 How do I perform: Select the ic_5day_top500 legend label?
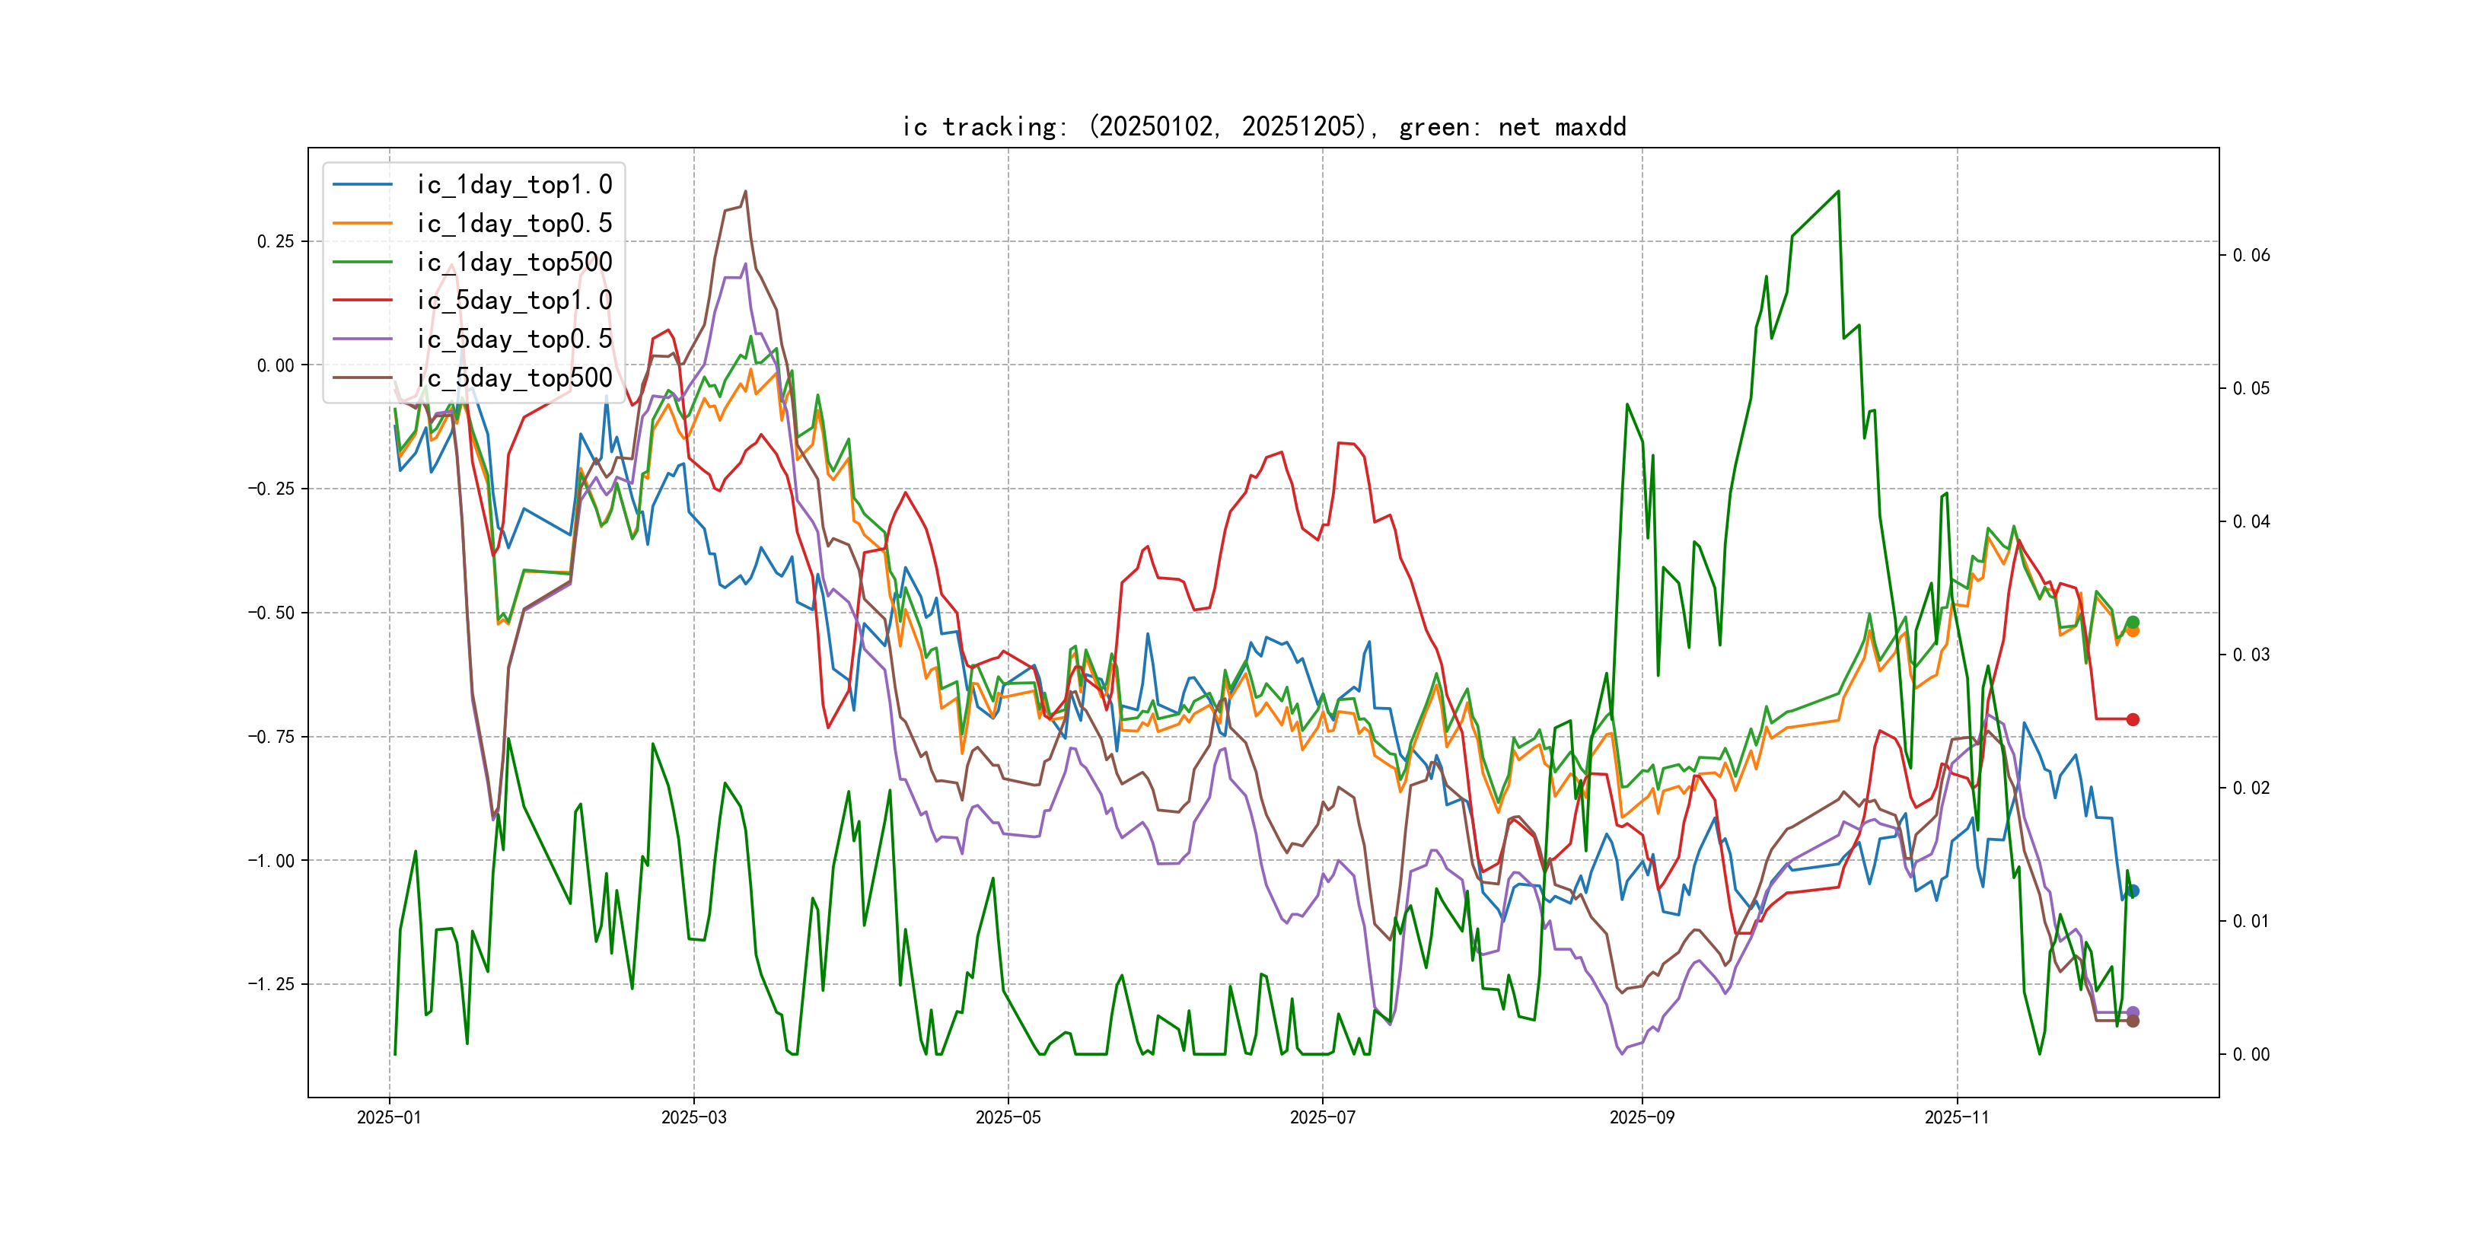[x=514, y=378]
